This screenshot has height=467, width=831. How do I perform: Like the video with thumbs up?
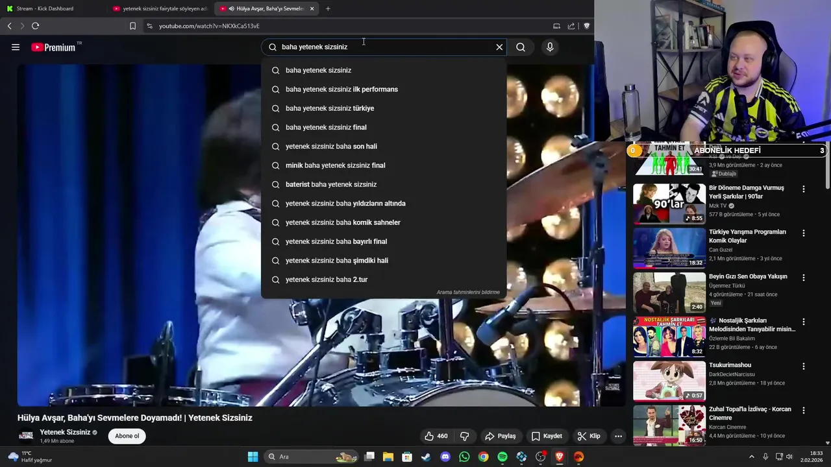(x=436, y=436)
